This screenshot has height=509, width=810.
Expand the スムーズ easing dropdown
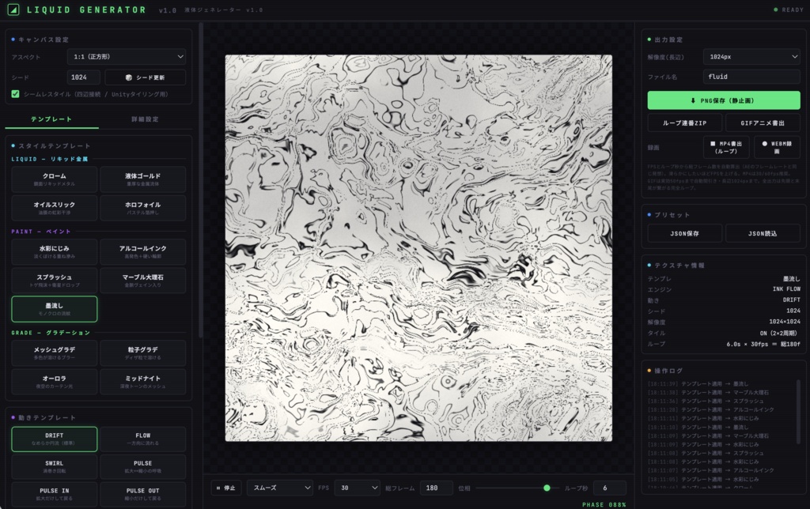click(x=280, y=488)
